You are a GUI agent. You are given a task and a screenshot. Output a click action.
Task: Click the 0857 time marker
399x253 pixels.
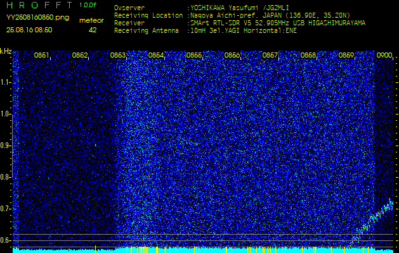(x=270, y=55)
